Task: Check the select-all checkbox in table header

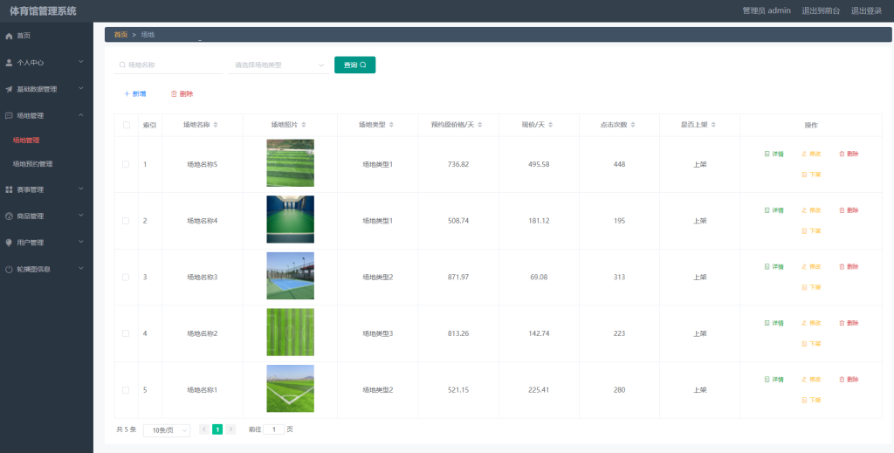Action: pyautogui.click(x=126, y=125)
